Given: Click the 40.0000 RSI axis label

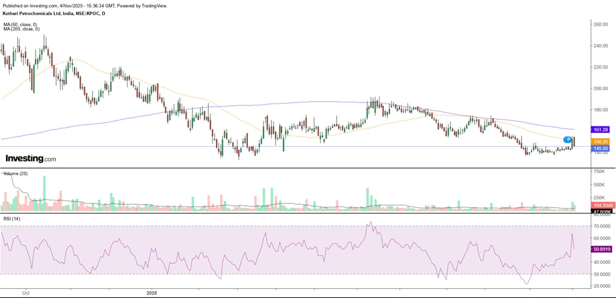Looking at the screenshot, I should pos(603,262).
